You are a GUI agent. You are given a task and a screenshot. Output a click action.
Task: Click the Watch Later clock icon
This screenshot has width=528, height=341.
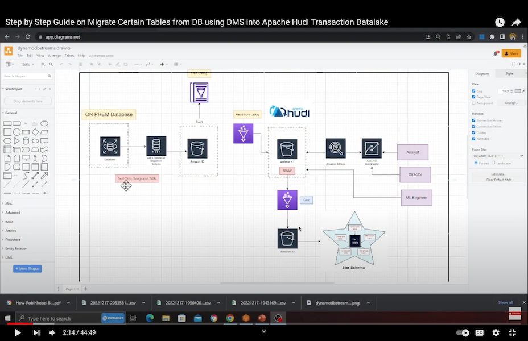500,22
